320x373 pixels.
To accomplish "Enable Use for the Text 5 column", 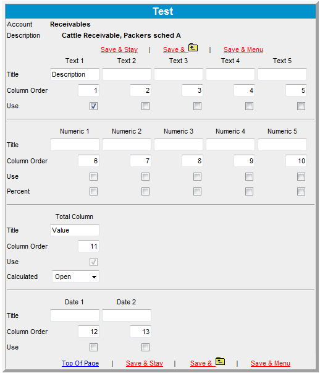I will 301,106.
